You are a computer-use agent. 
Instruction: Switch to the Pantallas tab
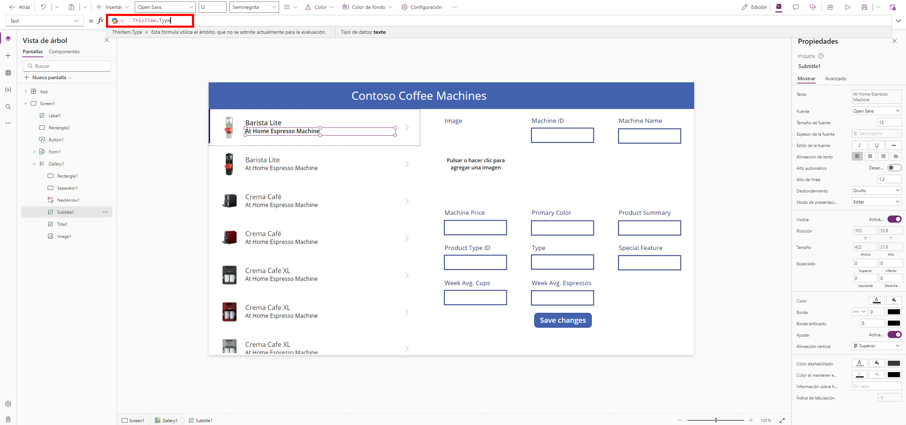click(33, 51)
